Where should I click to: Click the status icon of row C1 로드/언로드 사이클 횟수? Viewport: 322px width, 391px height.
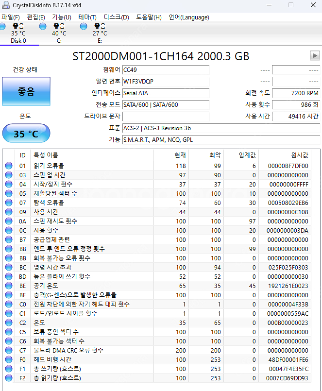[9, 313]
